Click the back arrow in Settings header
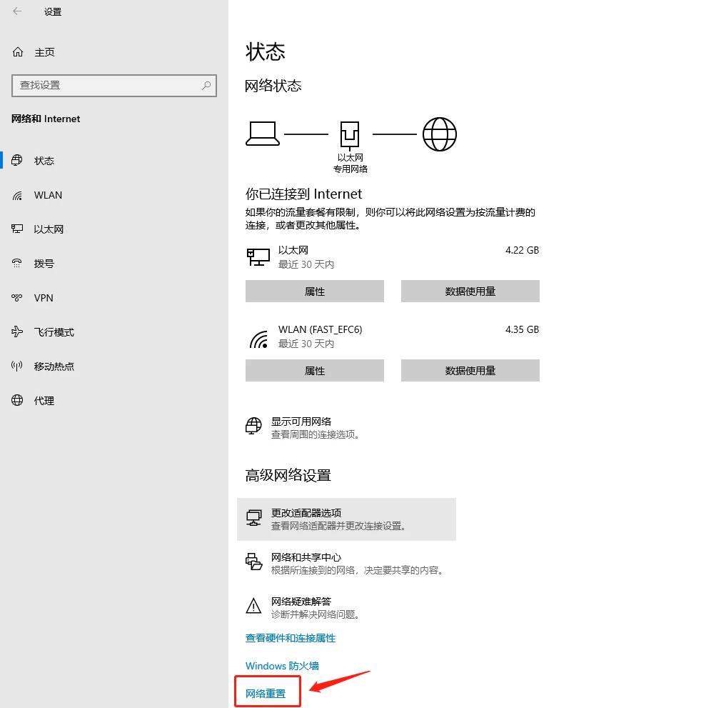Image resolution: width=701 pixels, height=708 pixels. [x=17, y=11]
